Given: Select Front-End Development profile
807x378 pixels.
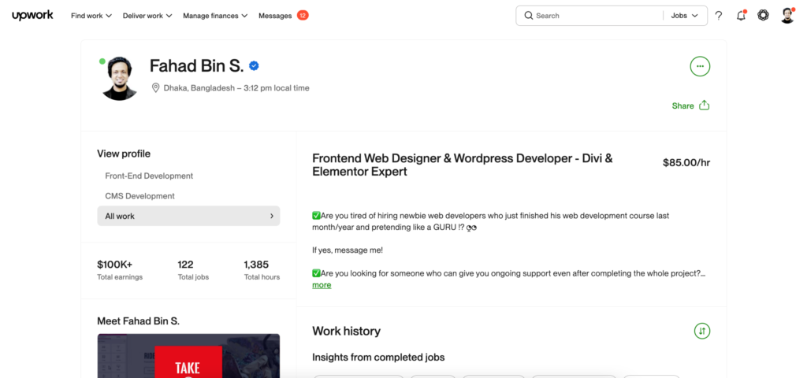Looking at the screenshot, I should (x=149, y=176).
